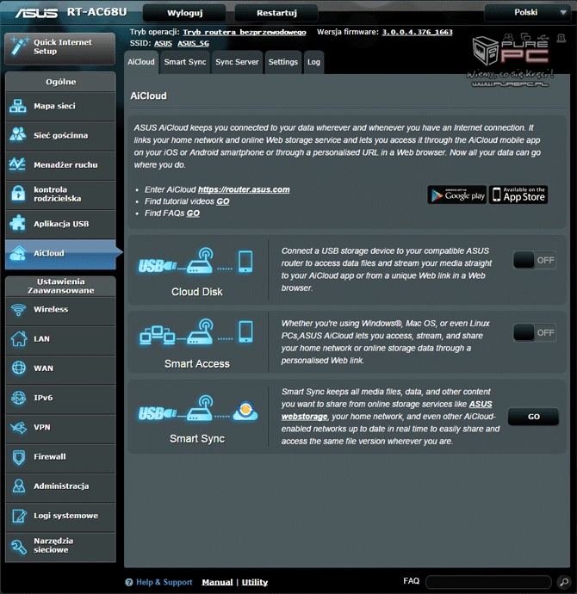Click the ASUS SSID link
This screenshot has height=594, width=577.
pyautogui.click(x=163, y=44)
